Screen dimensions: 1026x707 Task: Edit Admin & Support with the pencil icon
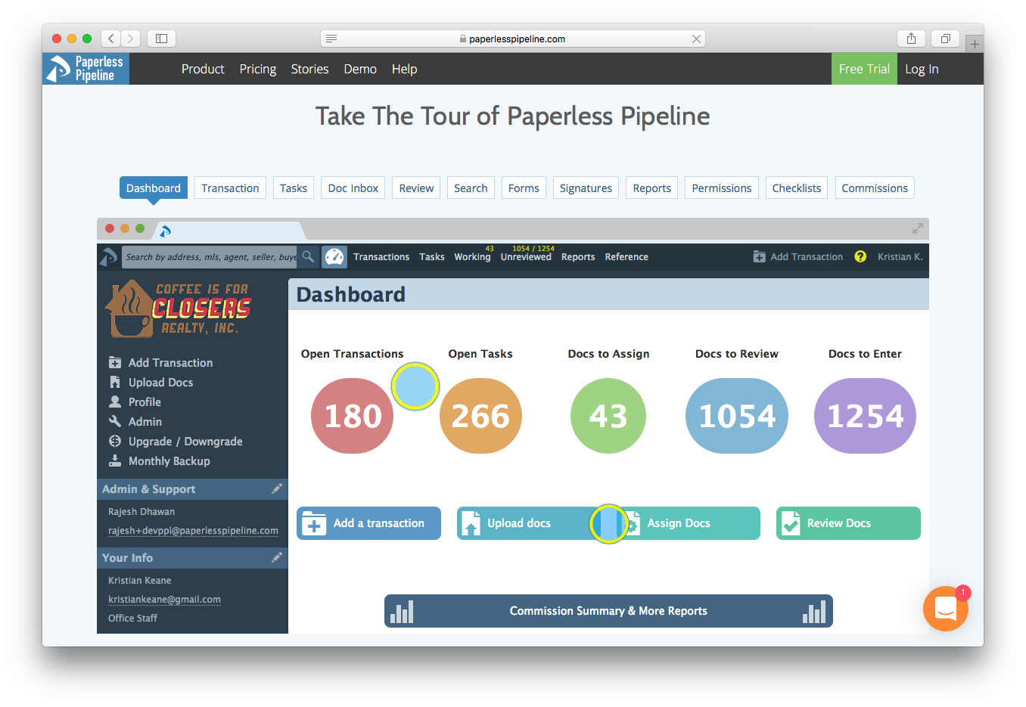click(x=277, y=488)
